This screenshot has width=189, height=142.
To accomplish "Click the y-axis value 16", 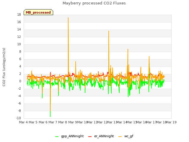I will tap(19, 22).
